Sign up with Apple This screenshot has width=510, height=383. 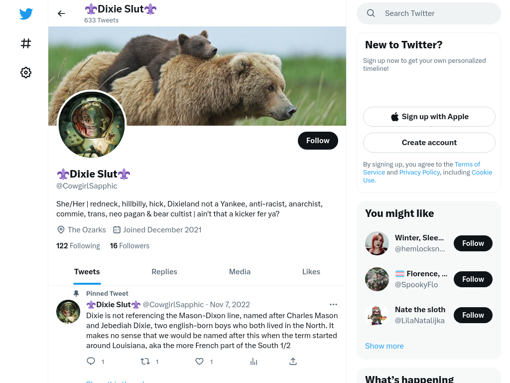429,117
